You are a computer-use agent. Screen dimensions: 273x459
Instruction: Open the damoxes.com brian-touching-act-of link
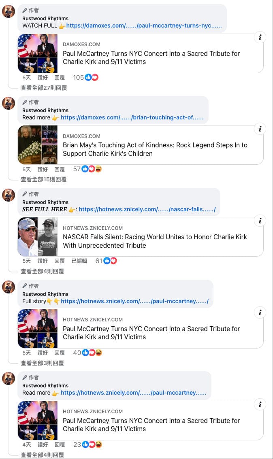[x=132, y=117]
